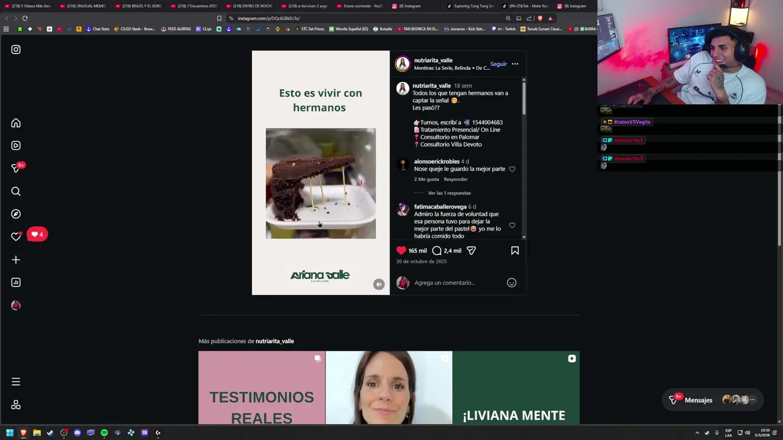
Task: Toggle video sound on the reel
Action: click(379, 284)
